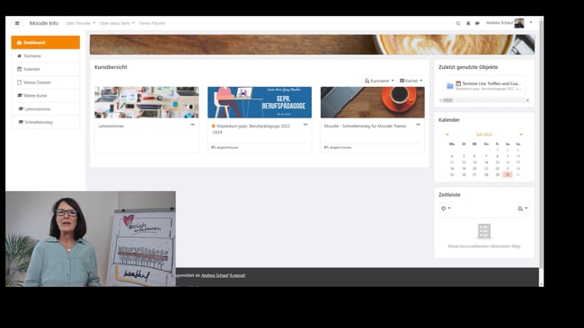The image size is (584, 328).
Task: Select highlighted day 30 in calendar
Action: tap(508, 175)
